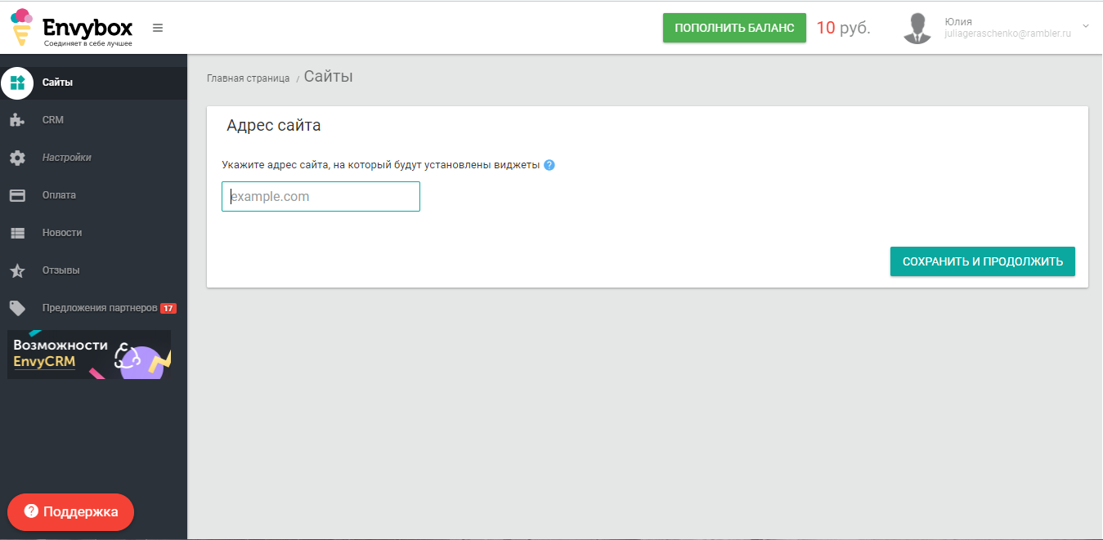Open the CRM menu item

tap(53, 120)
